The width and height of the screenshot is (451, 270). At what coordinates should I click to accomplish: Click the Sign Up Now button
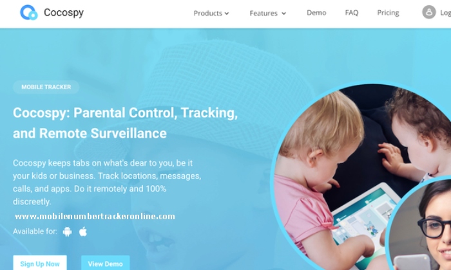tap(40, 263)
